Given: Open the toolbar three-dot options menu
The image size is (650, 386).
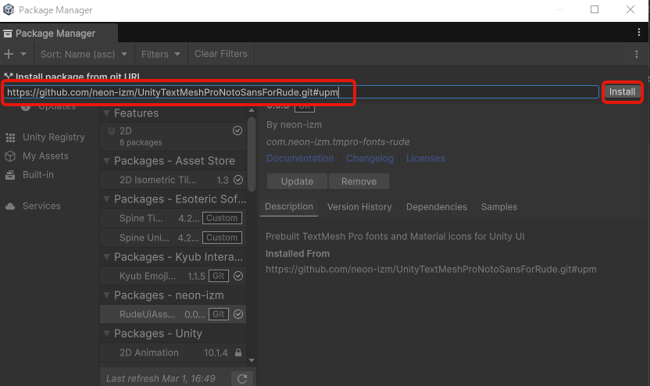Looking at the screenshot, I should (x=637, y=54).
